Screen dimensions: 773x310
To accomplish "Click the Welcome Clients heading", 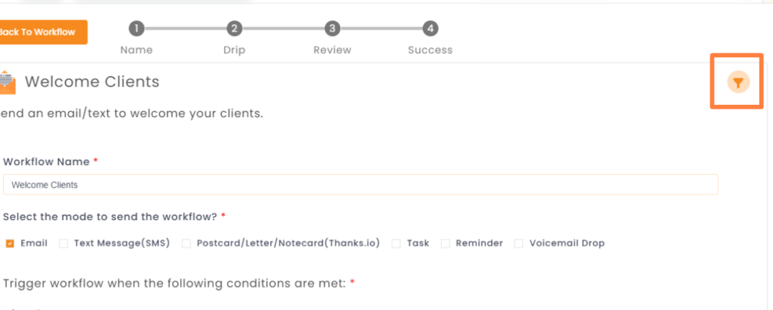I will click(x=92, y=81).
